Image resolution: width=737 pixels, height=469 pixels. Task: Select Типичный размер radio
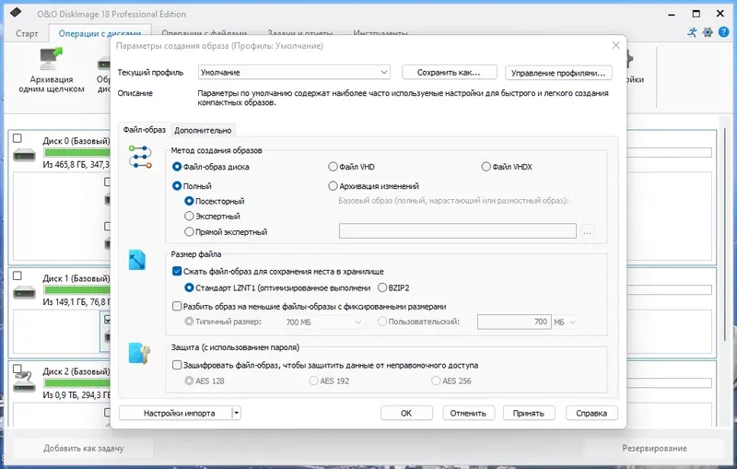click(189, 322)
